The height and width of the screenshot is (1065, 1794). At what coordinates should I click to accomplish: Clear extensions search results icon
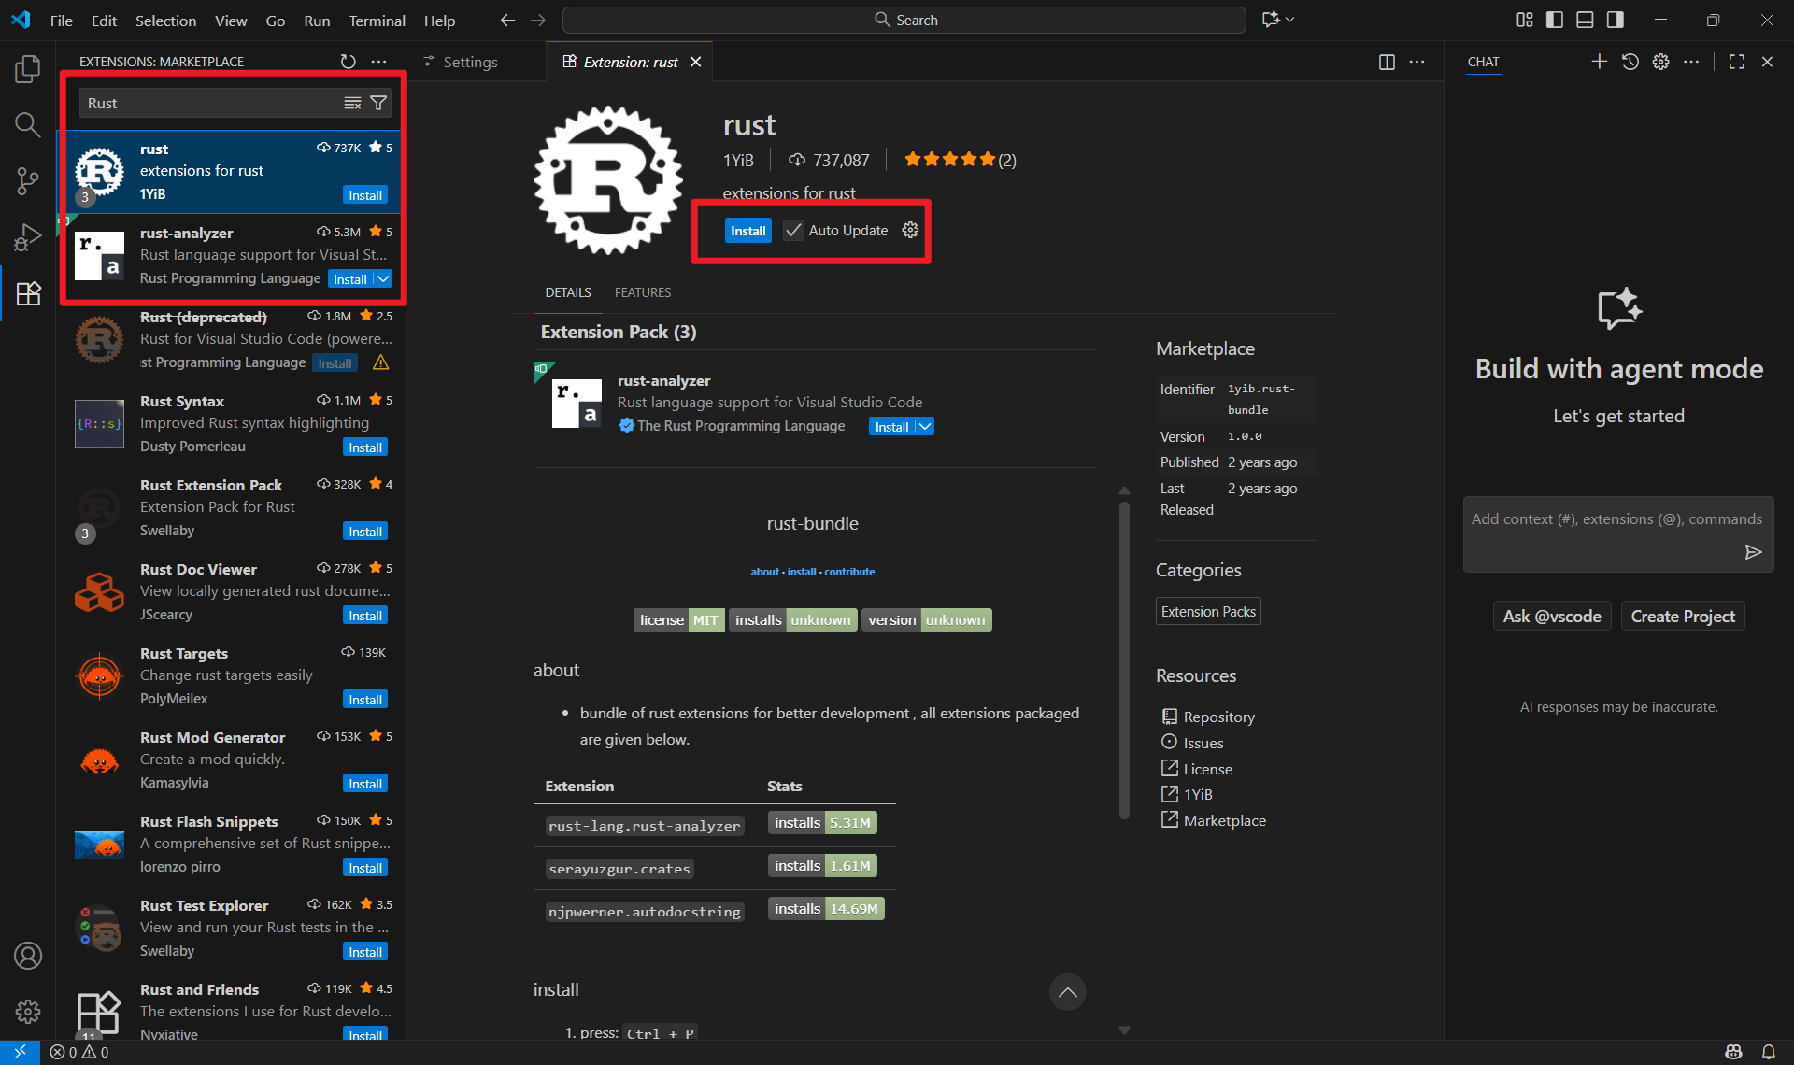point(352,103)
